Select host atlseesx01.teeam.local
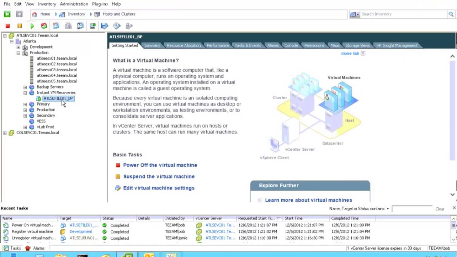Viewport: 457px width, 257px height. click(x=56, y=59)
